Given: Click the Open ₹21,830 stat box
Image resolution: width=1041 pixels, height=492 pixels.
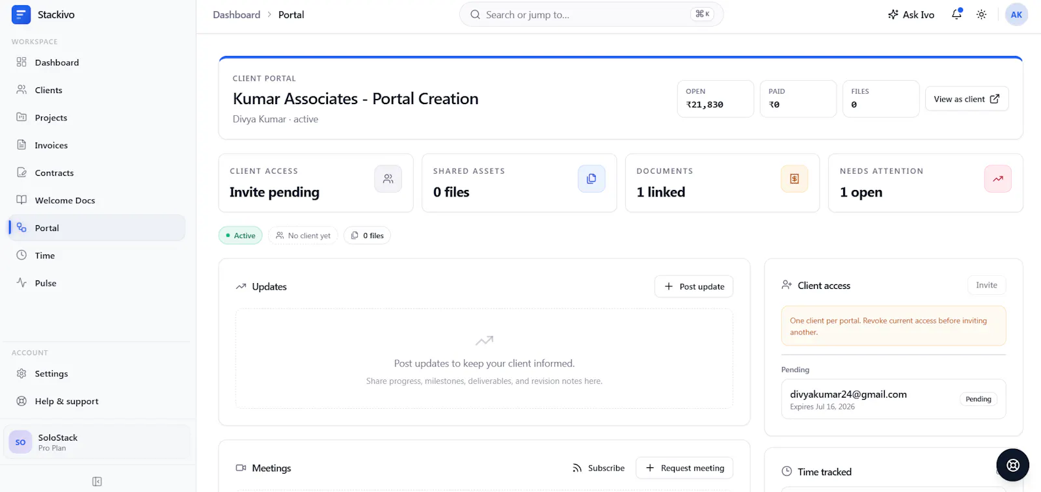Looking at the screenshot, I should click(x=715, y=99).
